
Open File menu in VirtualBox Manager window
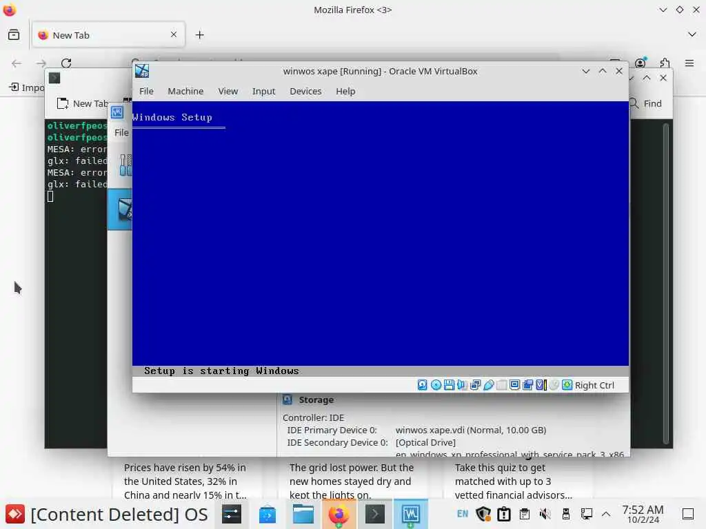click(121, 133)
